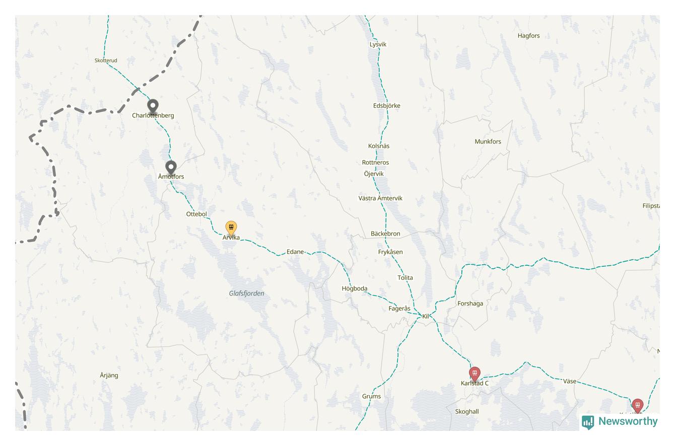Click the red train marker at Karlstad C
The height and width of the screenshot is (446, 675).
click(x=475, y=375)
